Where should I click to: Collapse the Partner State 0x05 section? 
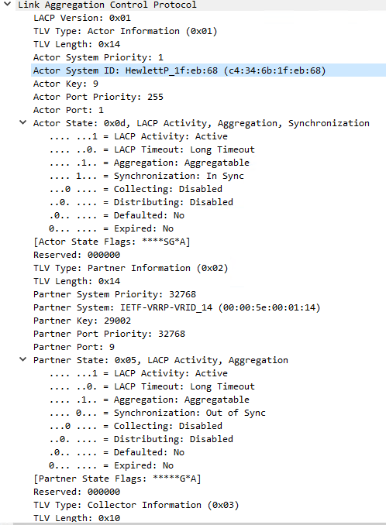[22, 360]
